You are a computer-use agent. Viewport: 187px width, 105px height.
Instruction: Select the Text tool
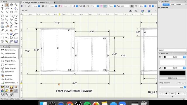(x=2, y=8)
